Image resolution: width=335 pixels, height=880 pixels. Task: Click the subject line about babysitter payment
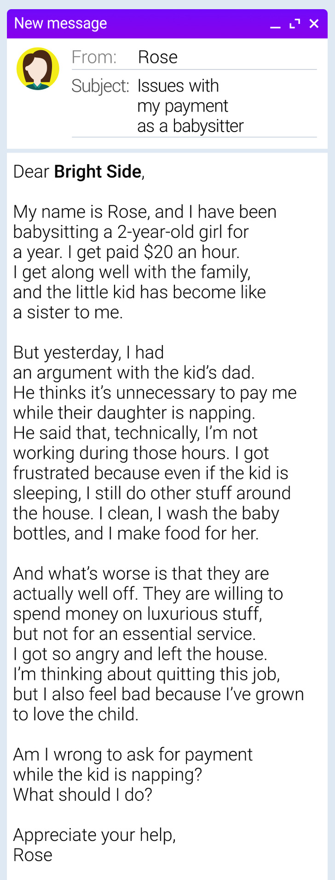[x=191, y=106]
